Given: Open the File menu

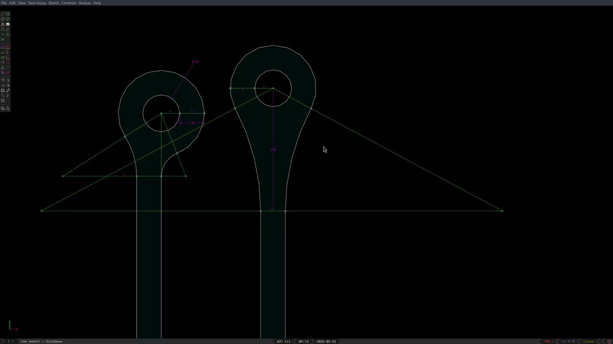Looking at the screenshot, I should pyautogui.click(x=4, y=3).
